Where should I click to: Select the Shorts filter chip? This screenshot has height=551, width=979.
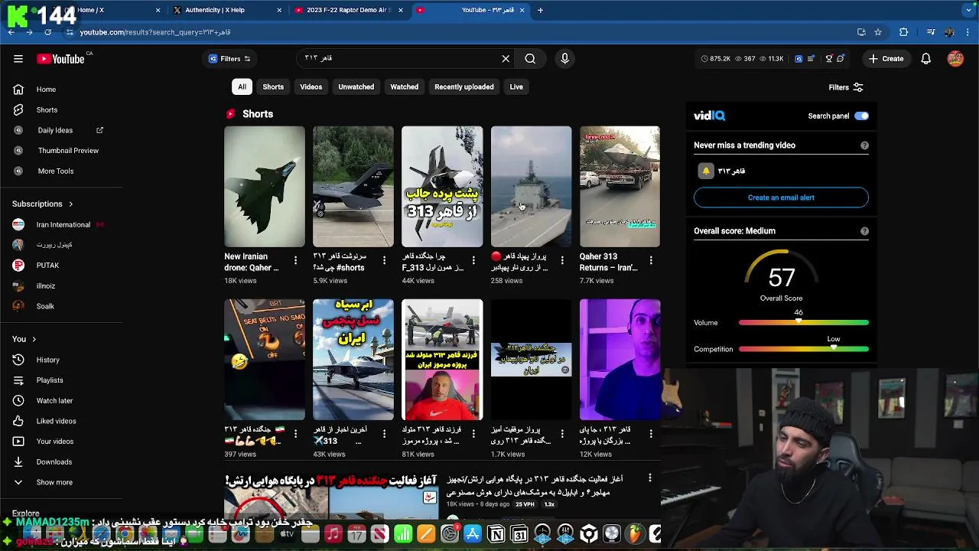coord(273,87)
